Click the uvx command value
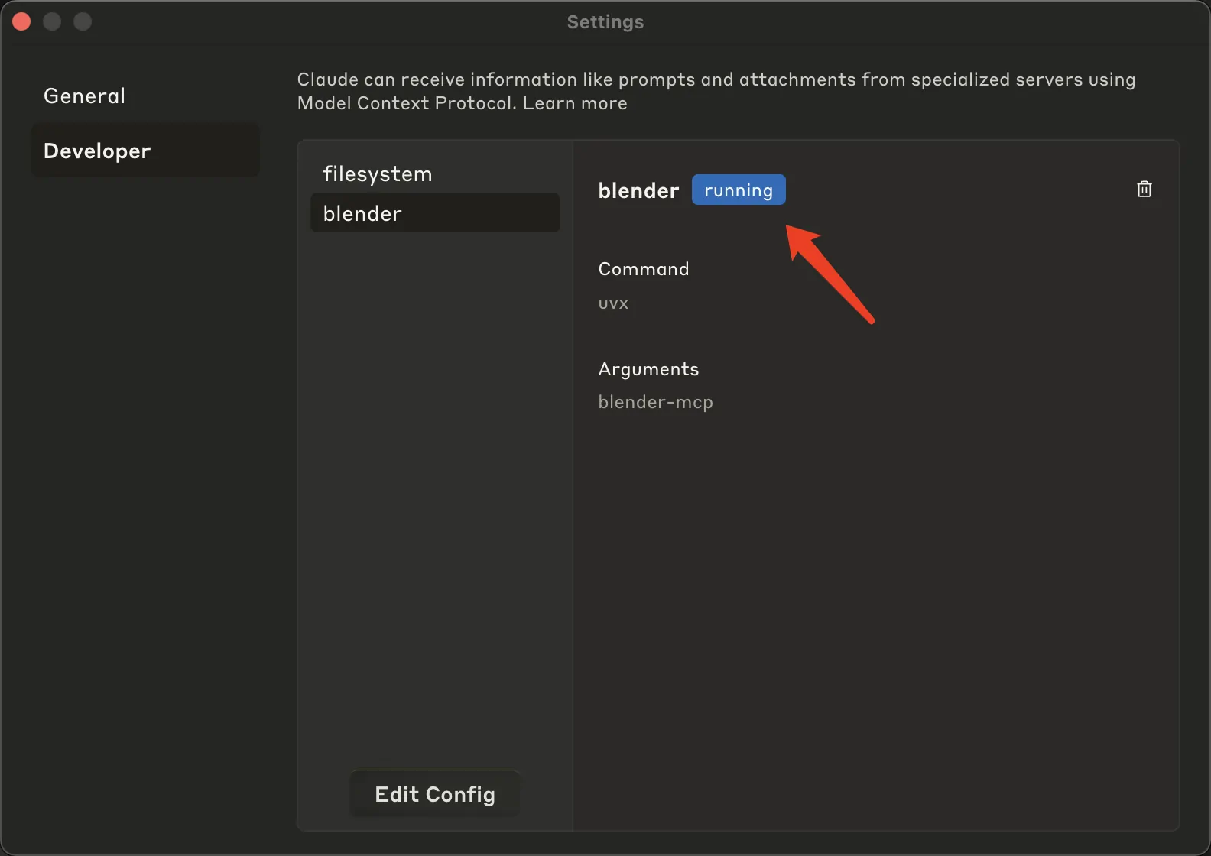 614,303
